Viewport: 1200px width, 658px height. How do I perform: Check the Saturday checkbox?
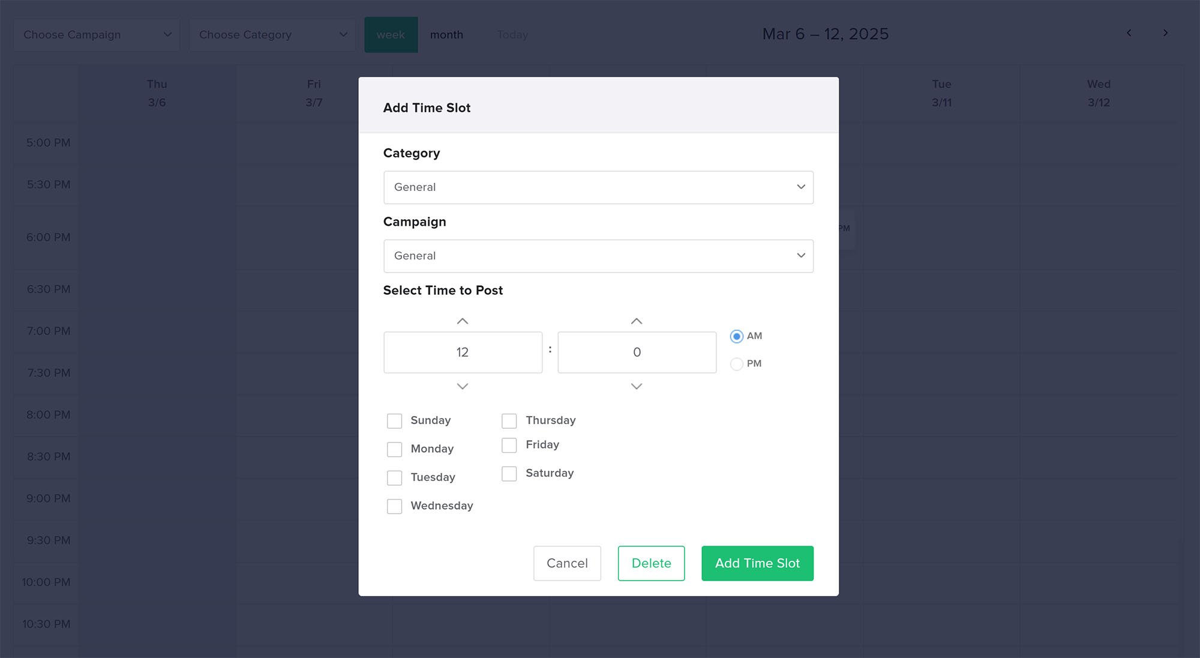(509, 474)
